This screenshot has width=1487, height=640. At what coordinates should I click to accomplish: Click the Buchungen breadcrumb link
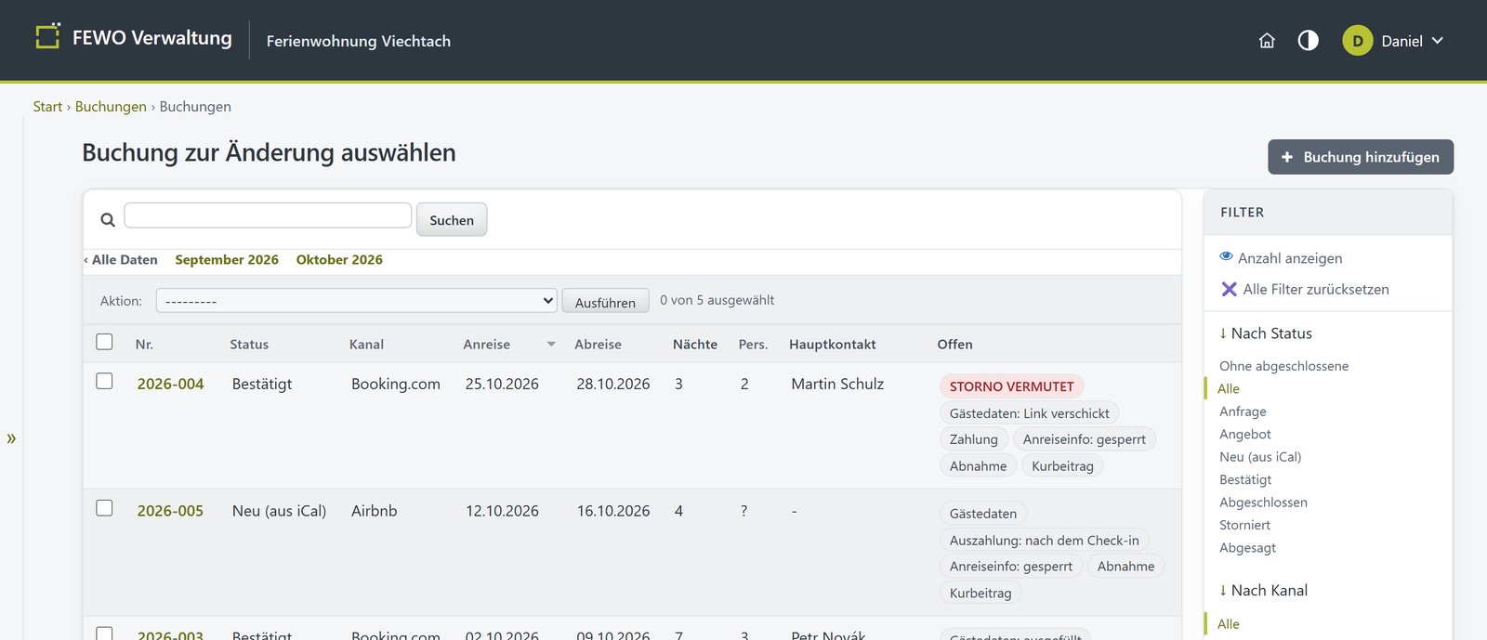click(111, 107)
